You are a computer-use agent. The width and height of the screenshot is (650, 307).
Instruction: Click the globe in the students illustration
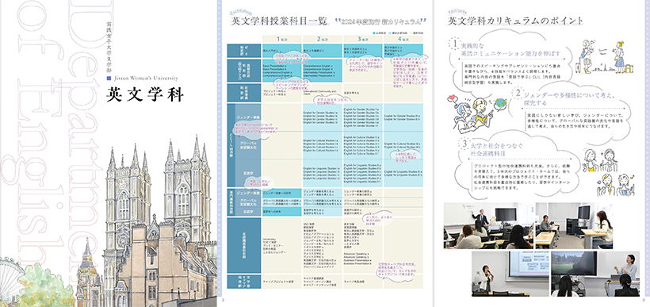(x=501, y=103)
